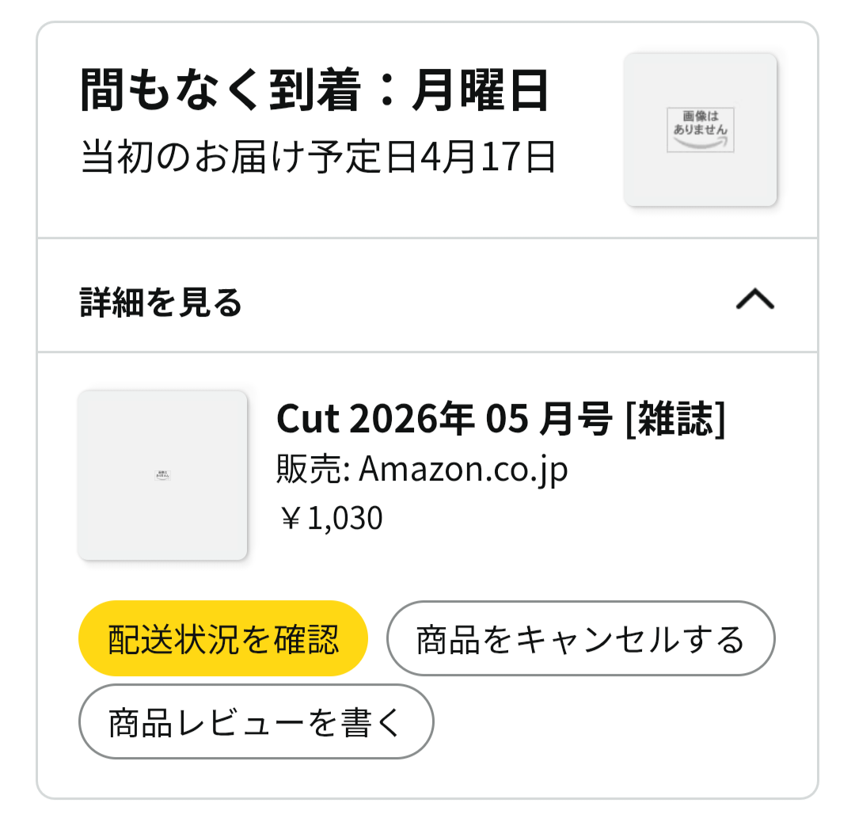Image resolution: width=855 pixels, height=818 pixels.
Task: Collapse details using the up chevron
Action: pos(754,299)
